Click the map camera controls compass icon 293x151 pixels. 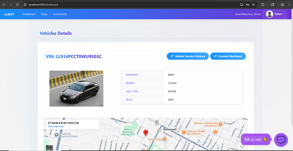point(242,146)
